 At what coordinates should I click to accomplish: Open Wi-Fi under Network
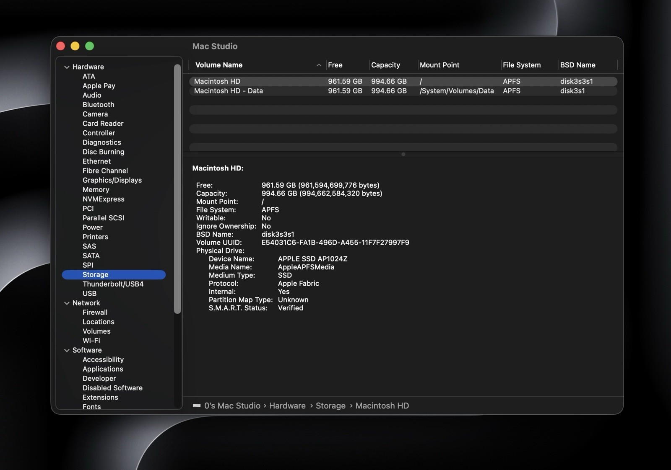click(x=91, y=341)
